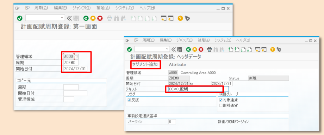This screenshot has width=324, height=135.
Task: Click Generate shortcut icon in header data window
Action: point(264,49)
